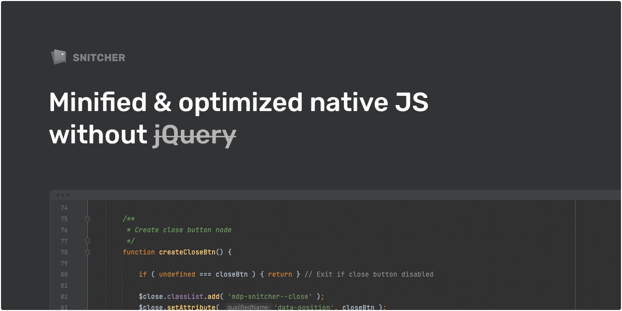Click the editor window's third traffic-light dot
Viewport: 622px width, 311px height.
point(68,195)
